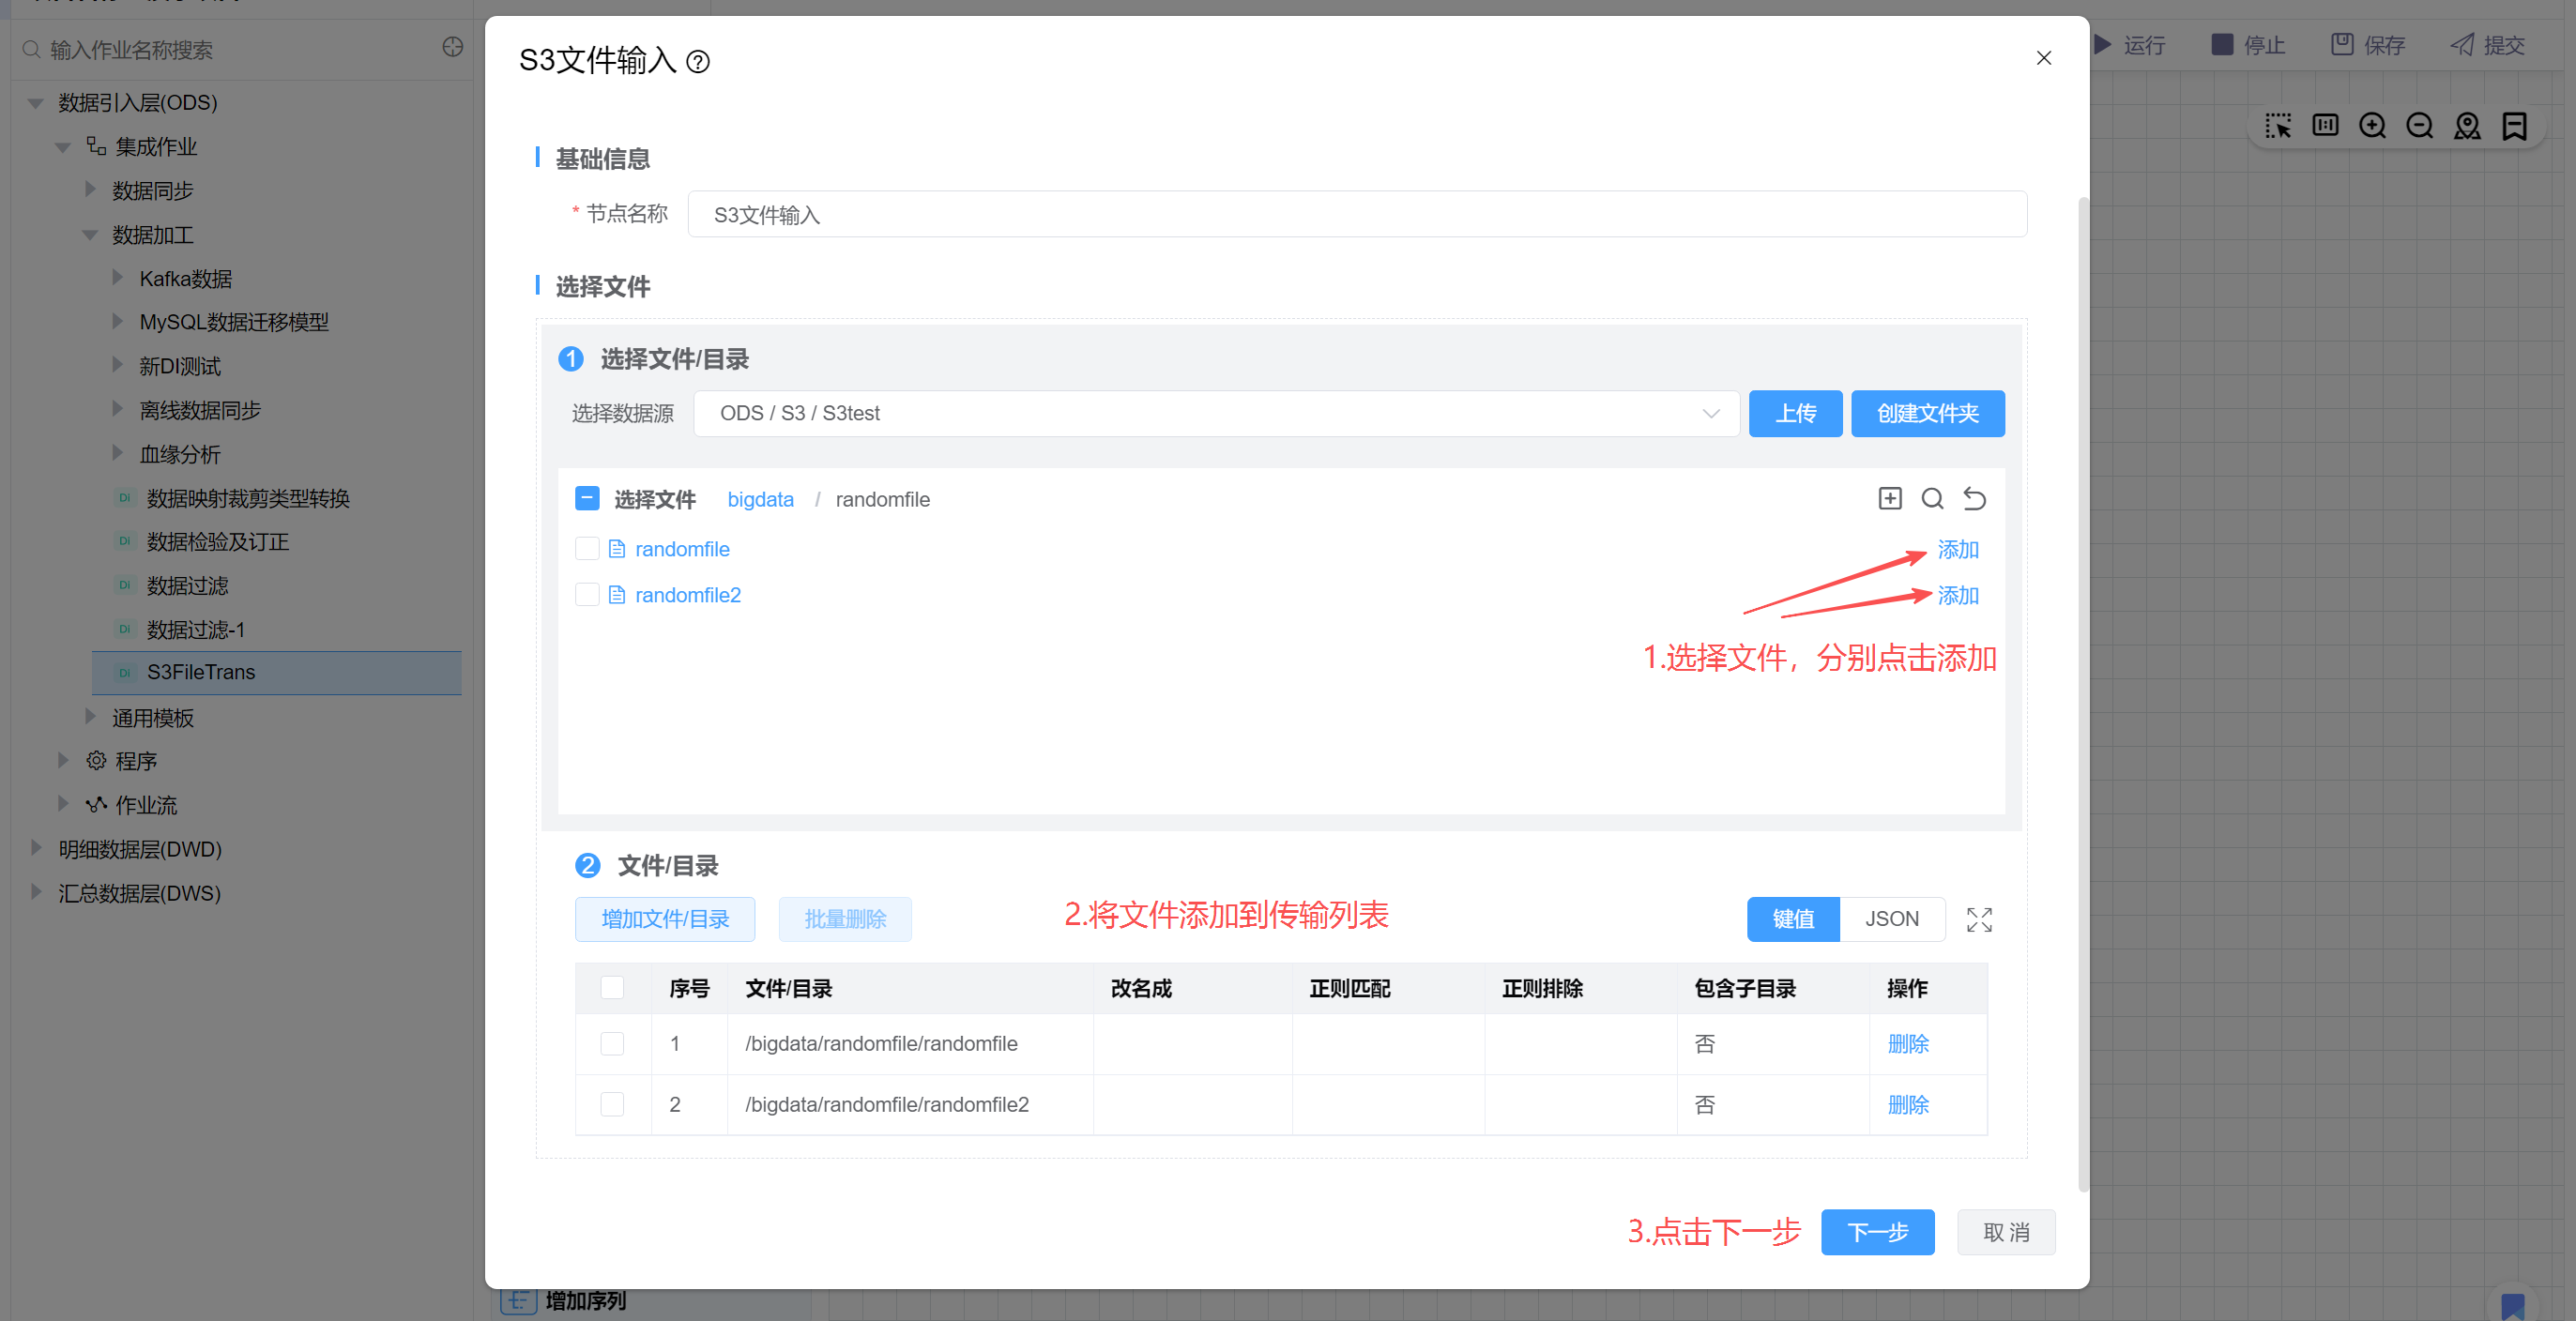Image resolution: width=2576 pixels, height=1321 pixels.
Task: Collapse the 数据加工 tree node
Action: [x=90, y=235]
